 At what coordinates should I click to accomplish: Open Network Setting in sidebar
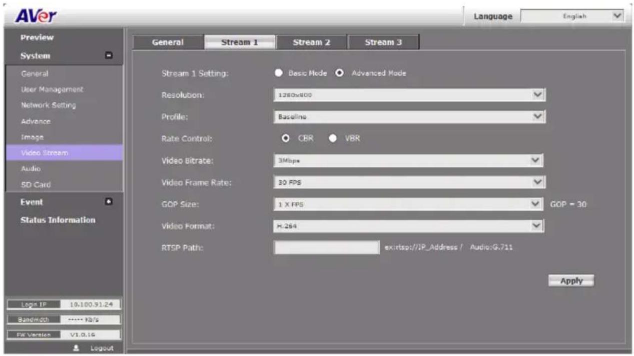[x=49, y=105]
